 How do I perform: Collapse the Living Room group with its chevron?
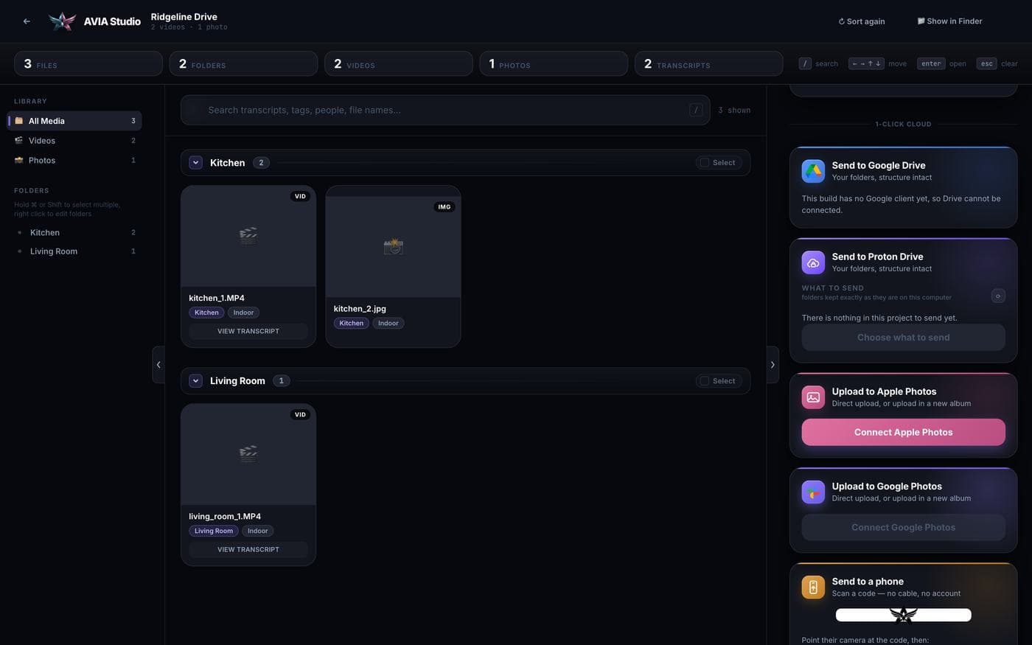[195, 381]
